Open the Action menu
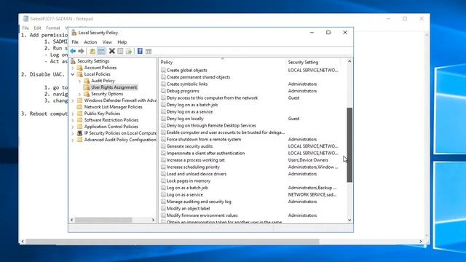The height and width of the screenshot is (262, 466). click(x=90, y=42)
